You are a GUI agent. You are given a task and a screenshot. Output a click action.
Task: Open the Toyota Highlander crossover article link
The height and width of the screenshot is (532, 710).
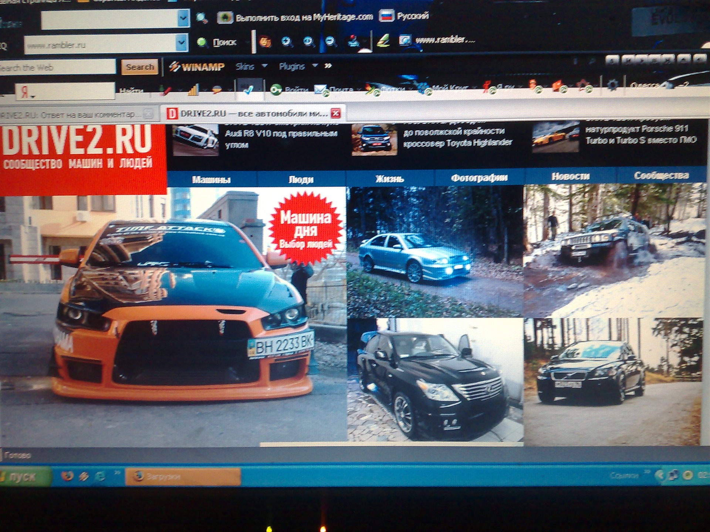(x=457, y=137)
